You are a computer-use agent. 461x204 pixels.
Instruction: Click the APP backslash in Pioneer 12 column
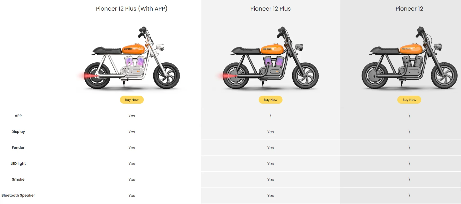409,116
